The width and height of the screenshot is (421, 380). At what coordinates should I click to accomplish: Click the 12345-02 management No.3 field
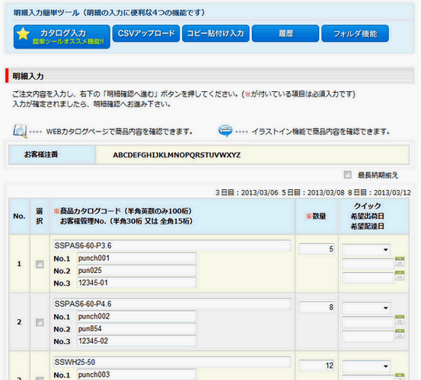pos(137,341)
